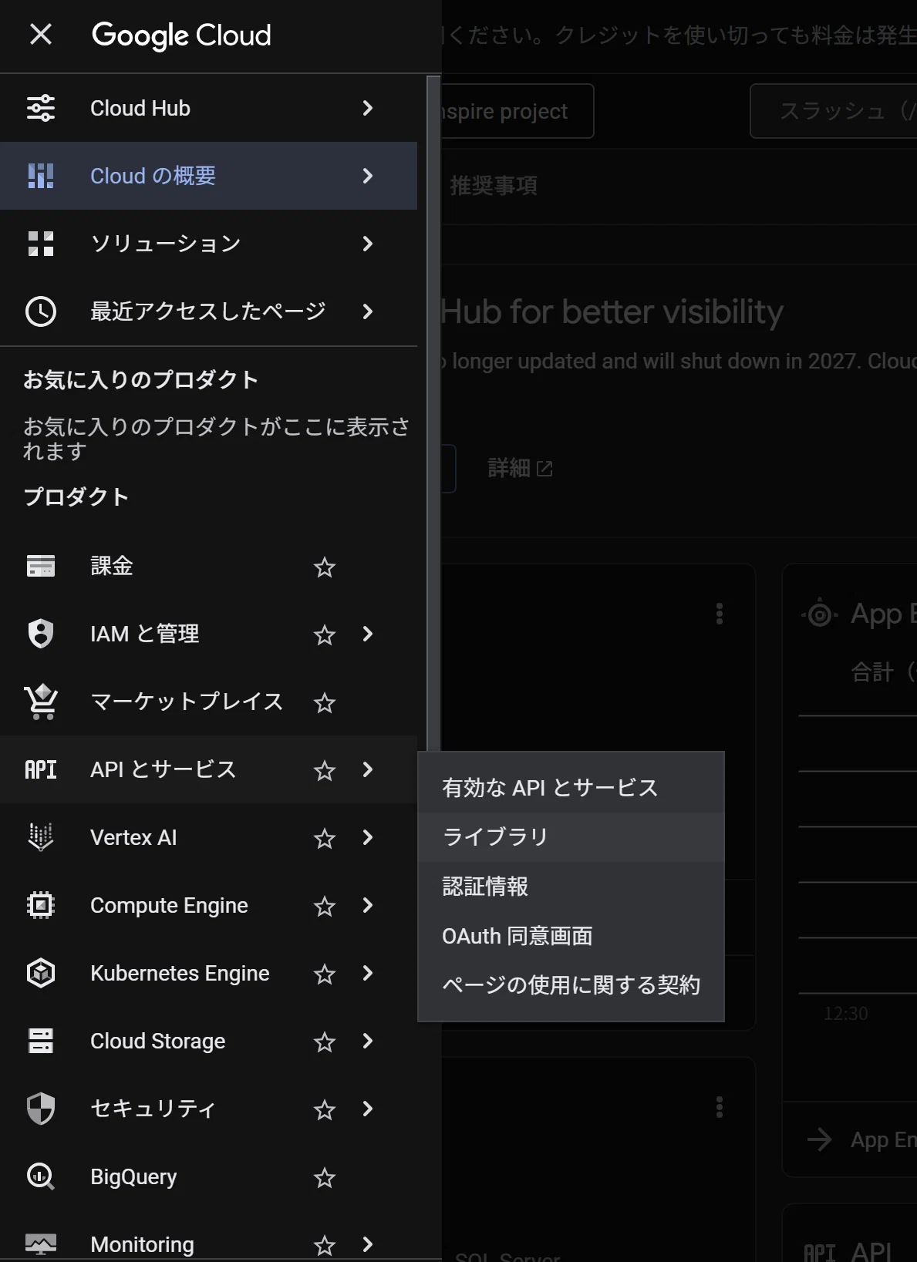Pin 課金 to favorites with its star

click(325, 567)
